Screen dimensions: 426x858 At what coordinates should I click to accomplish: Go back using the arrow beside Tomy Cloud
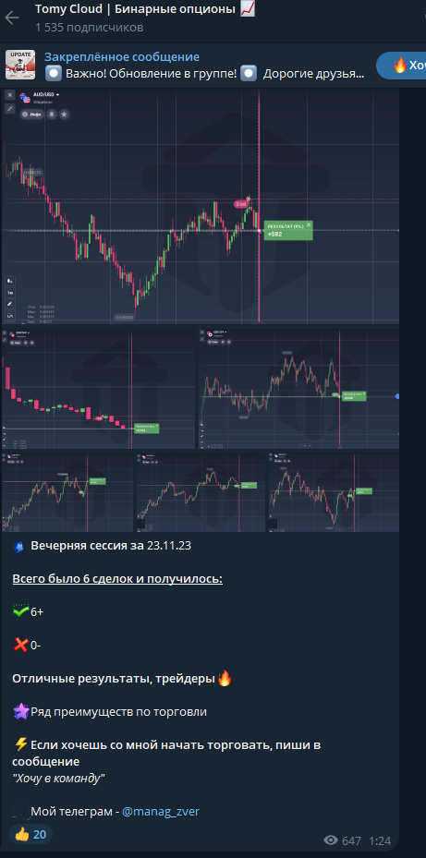(11, 18)
